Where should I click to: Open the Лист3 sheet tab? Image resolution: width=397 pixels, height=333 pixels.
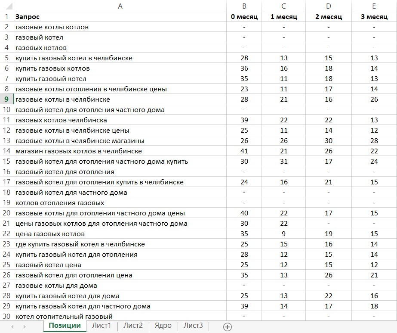pyautogui.click(x=193, y=326)
